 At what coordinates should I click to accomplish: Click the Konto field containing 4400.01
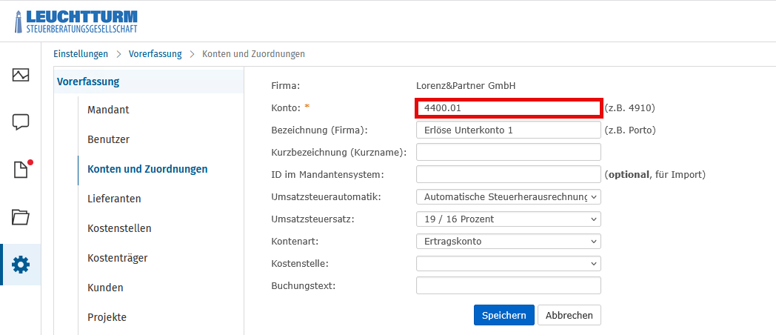(x=508, y=107)
